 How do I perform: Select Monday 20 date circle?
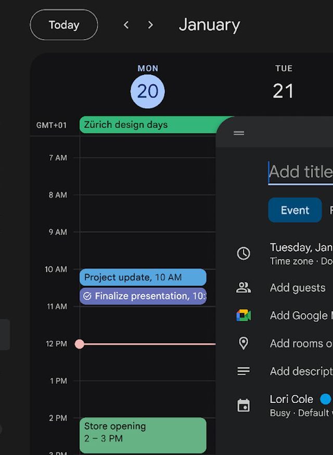tap(148, 91)
